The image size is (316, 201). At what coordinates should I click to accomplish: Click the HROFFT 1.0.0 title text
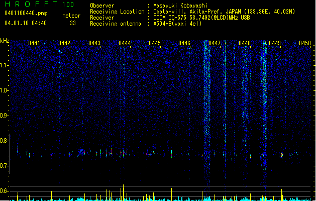pyautogui.click(x=39, y=4)
